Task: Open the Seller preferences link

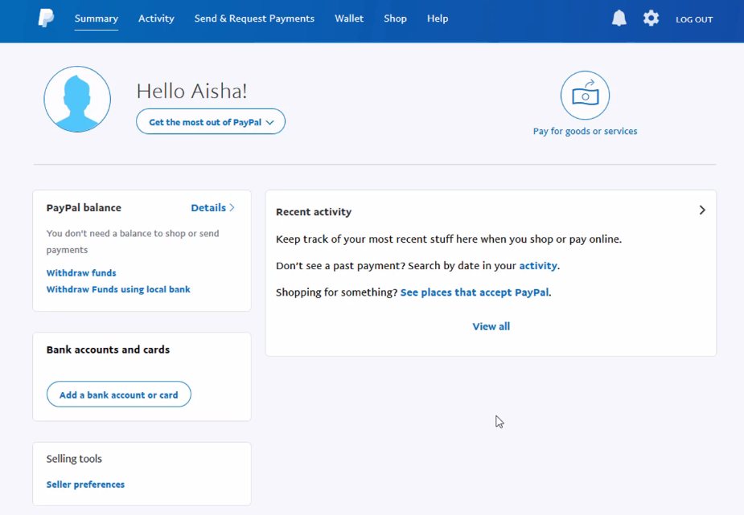Action: click(x=85, y=484)
